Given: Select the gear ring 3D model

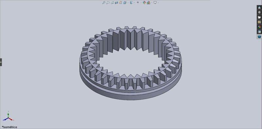Looking at the screenshot, I should [130, 63].
